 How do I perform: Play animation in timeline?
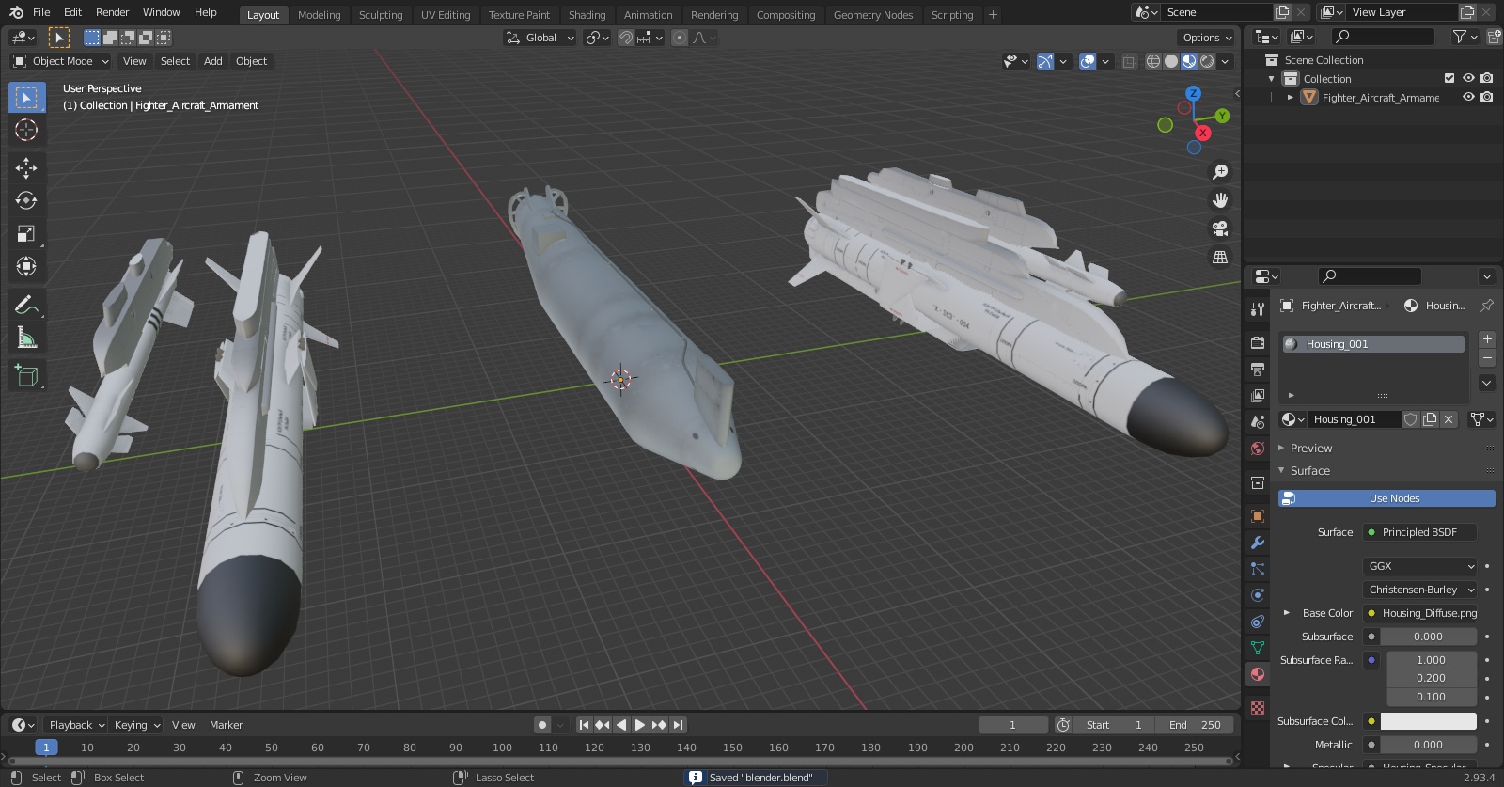(640, 725)
